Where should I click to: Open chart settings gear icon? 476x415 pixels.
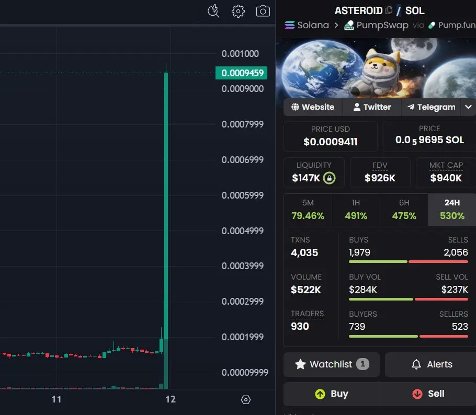(x=238, y=11)
